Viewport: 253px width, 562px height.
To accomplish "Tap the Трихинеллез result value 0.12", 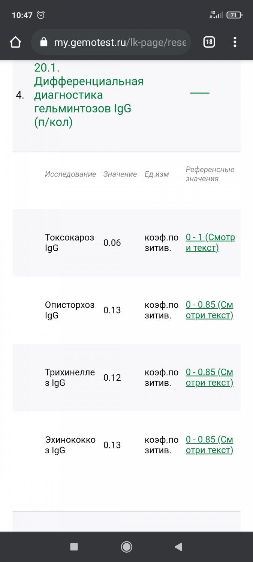I will (x=112, y=377).
